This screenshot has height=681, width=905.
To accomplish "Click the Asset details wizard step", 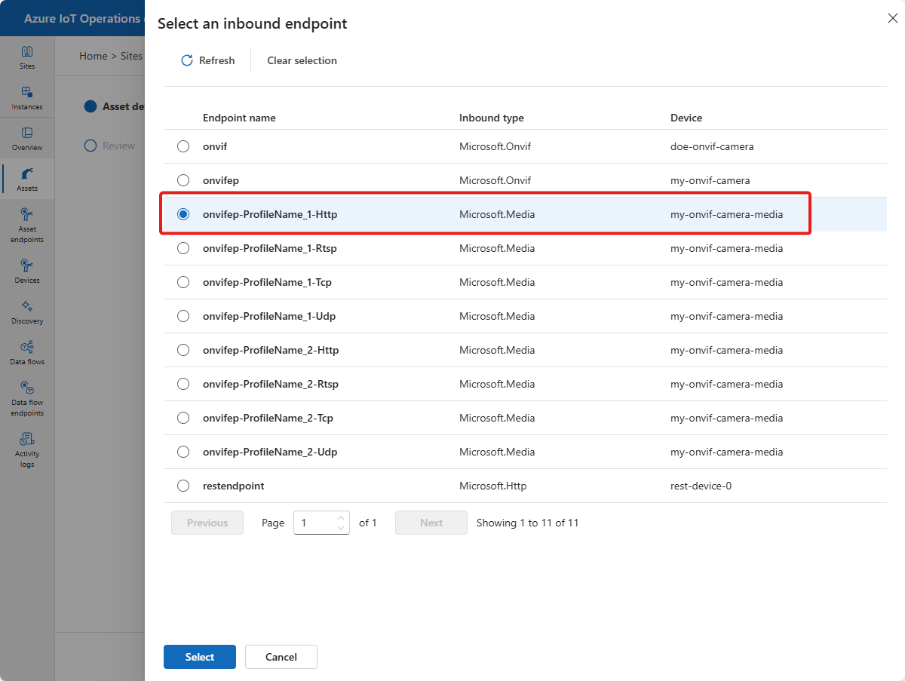I will coord(115,106).
